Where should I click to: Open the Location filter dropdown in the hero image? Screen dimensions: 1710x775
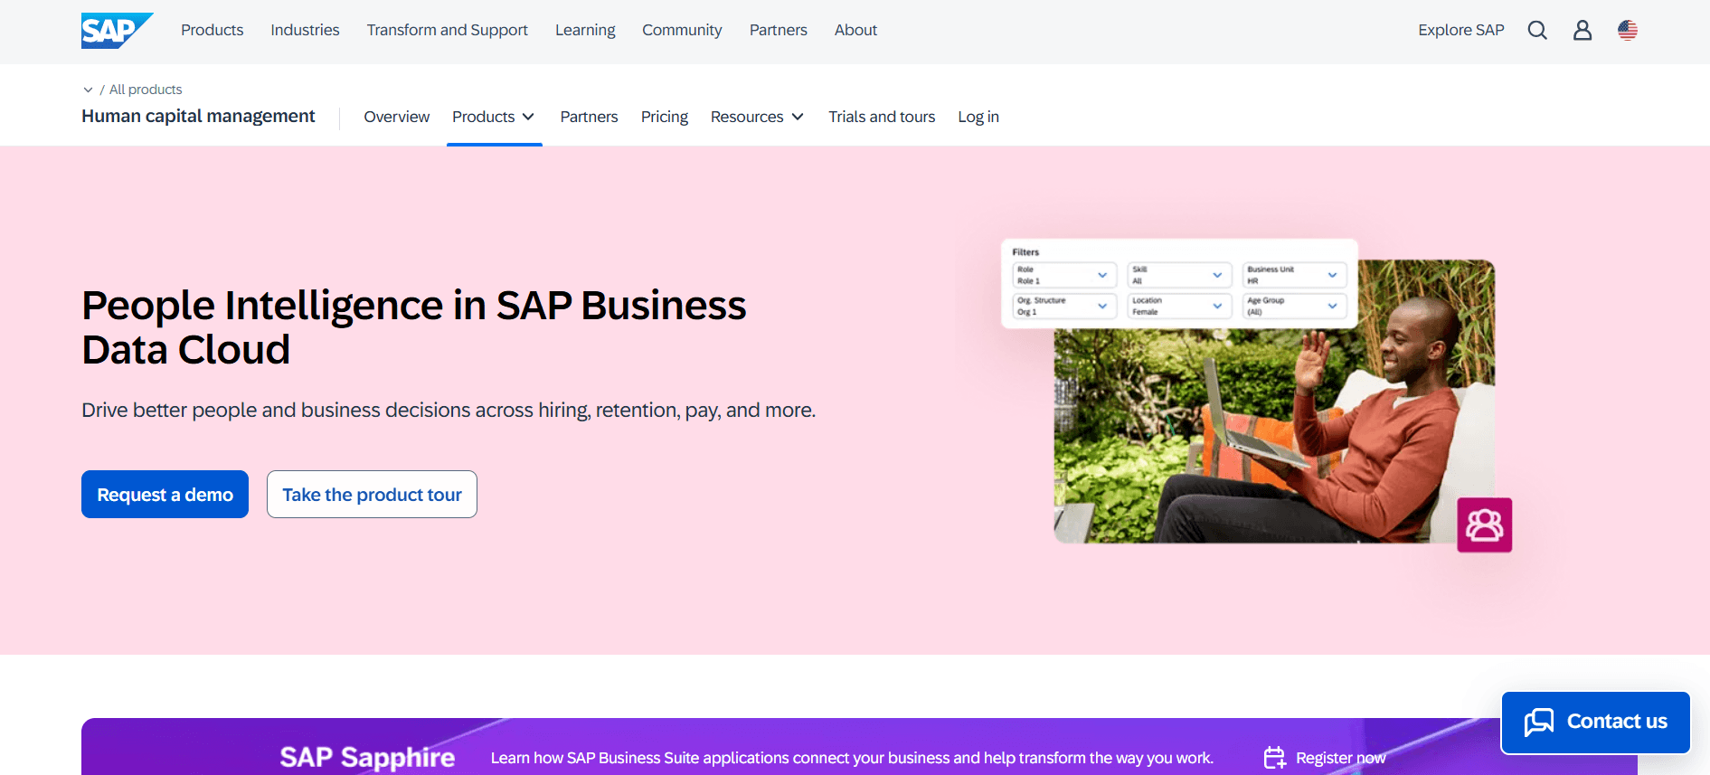point(1179,306)
